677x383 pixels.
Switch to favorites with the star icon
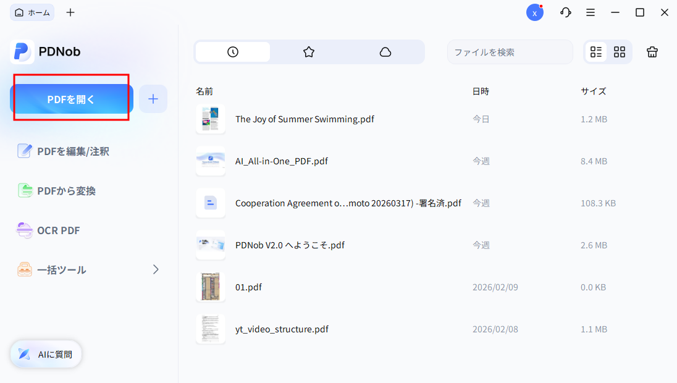tap(309, 52)
